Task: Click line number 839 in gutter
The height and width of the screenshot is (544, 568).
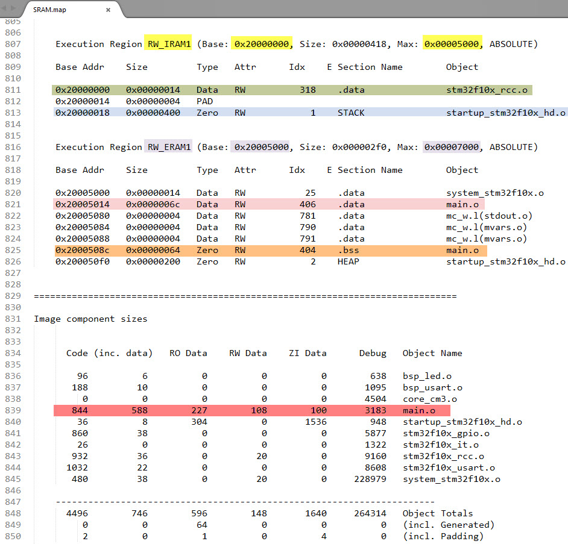Action: [x=13, y=410]
